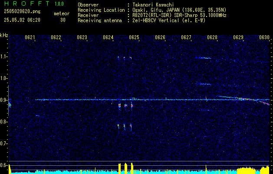Click the R820T2(RTL-SDR) receiver text
273x174 pixels.
click(180, 15)
